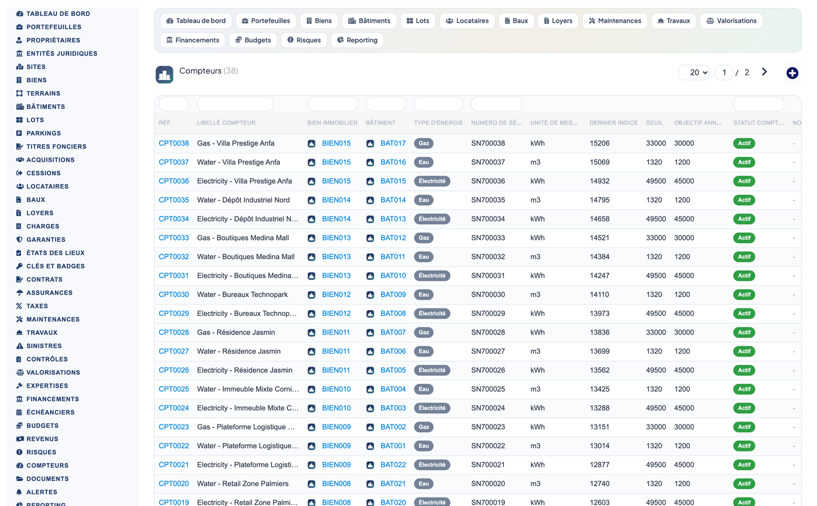Viewport: 817px width, 506px height.
Task: Click the Réf. filter input field
Action: click(174, 104)
